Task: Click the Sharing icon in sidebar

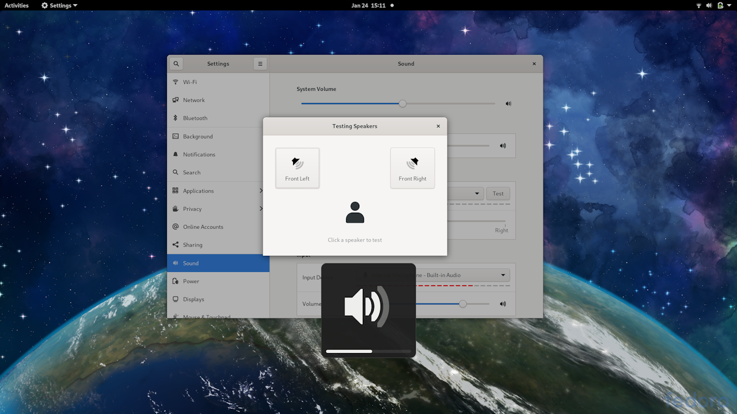Action: point(176,245)
